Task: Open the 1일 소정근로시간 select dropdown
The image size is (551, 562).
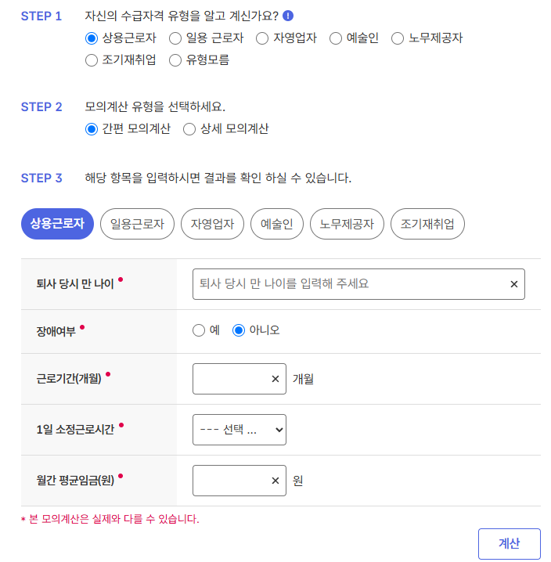Action: pyautogui.click(x=239, y=430)
